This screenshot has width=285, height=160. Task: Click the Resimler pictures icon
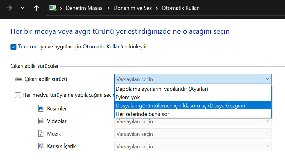coord(41,109)
